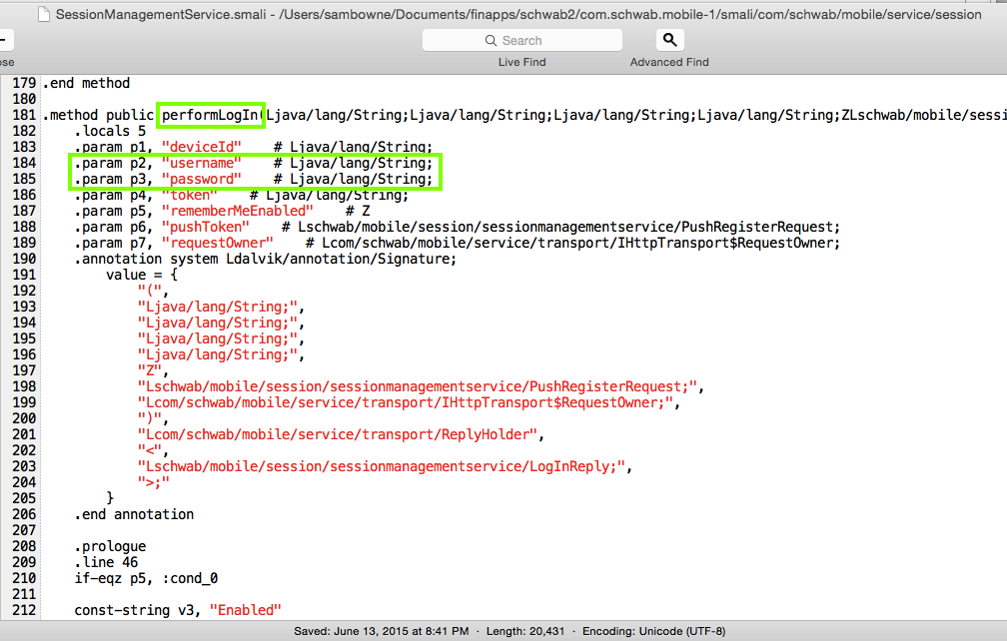Image resolution: width=1007 pixels, height=641 pixels.
Task: Click the Live Find label
Action: pos(522,62)
